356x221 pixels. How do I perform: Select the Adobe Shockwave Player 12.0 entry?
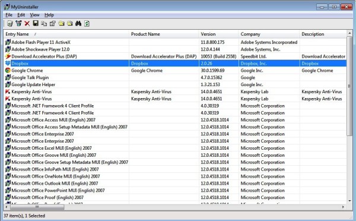pyautogui.click(x=40, y=49)
